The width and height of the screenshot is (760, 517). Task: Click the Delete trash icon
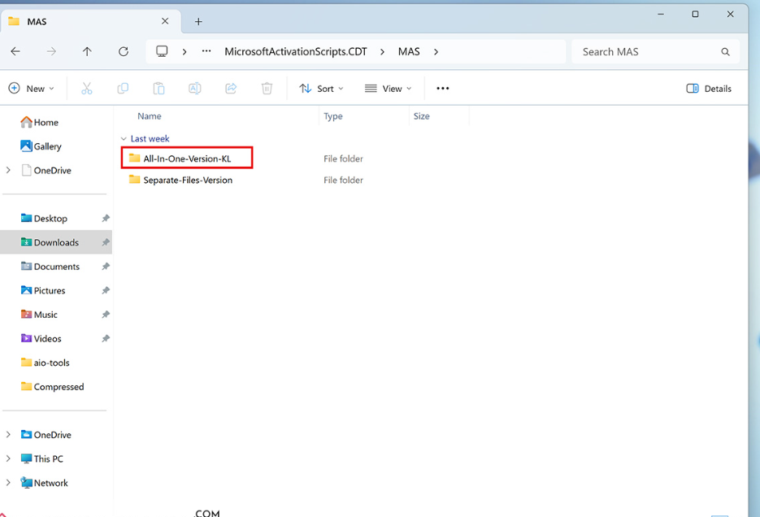(x=267, y=89)
